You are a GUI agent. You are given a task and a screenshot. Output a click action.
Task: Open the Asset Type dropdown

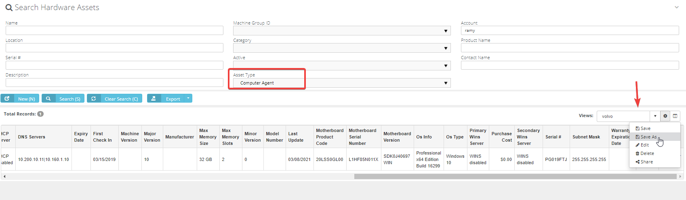pos(446,83)
